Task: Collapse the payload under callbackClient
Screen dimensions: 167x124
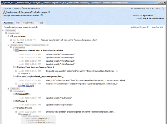Action: pyautogui.click(x=19, y=114)
